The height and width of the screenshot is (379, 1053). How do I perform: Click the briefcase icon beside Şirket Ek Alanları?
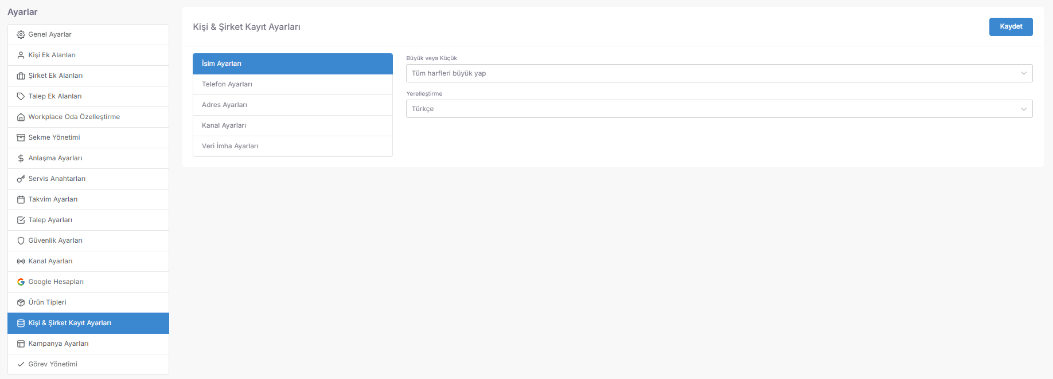[21, 76]
